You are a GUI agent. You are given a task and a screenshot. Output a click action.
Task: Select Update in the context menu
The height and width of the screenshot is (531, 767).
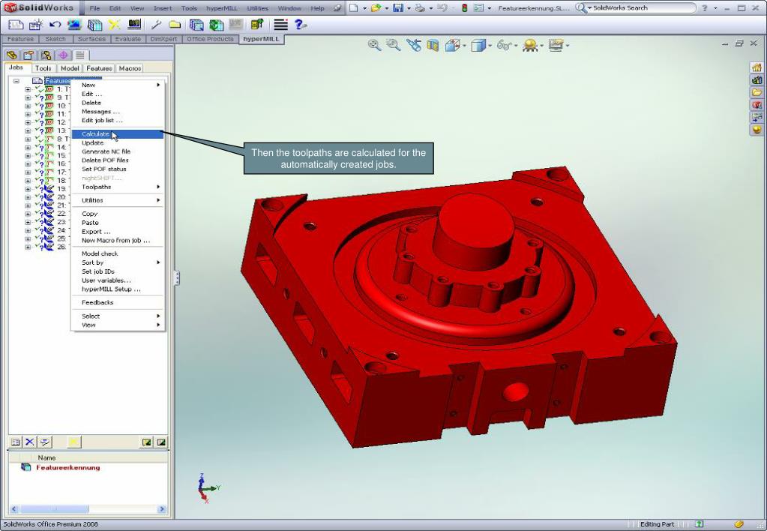(118, 143)
